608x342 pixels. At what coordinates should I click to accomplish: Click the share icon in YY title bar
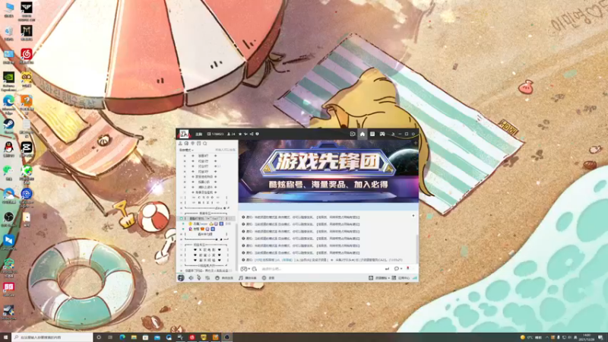coord(252,135)
